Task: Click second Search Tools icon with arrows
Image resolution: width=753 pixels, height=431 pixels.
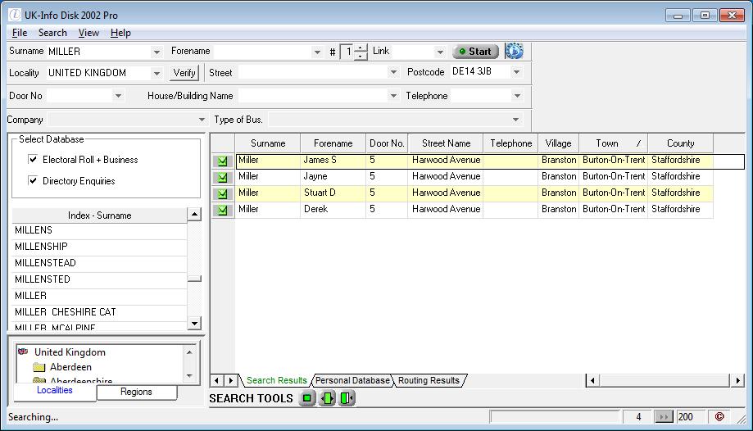Action: pos(327,398)
